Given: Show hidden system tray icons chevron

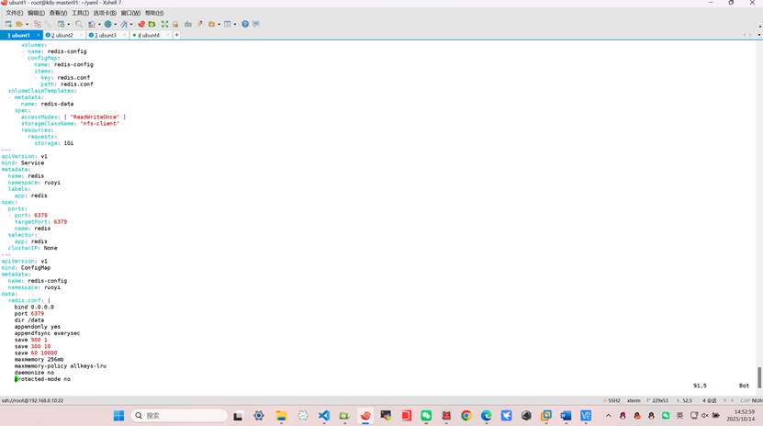Looking at the screenshot, I should [608, 415].
